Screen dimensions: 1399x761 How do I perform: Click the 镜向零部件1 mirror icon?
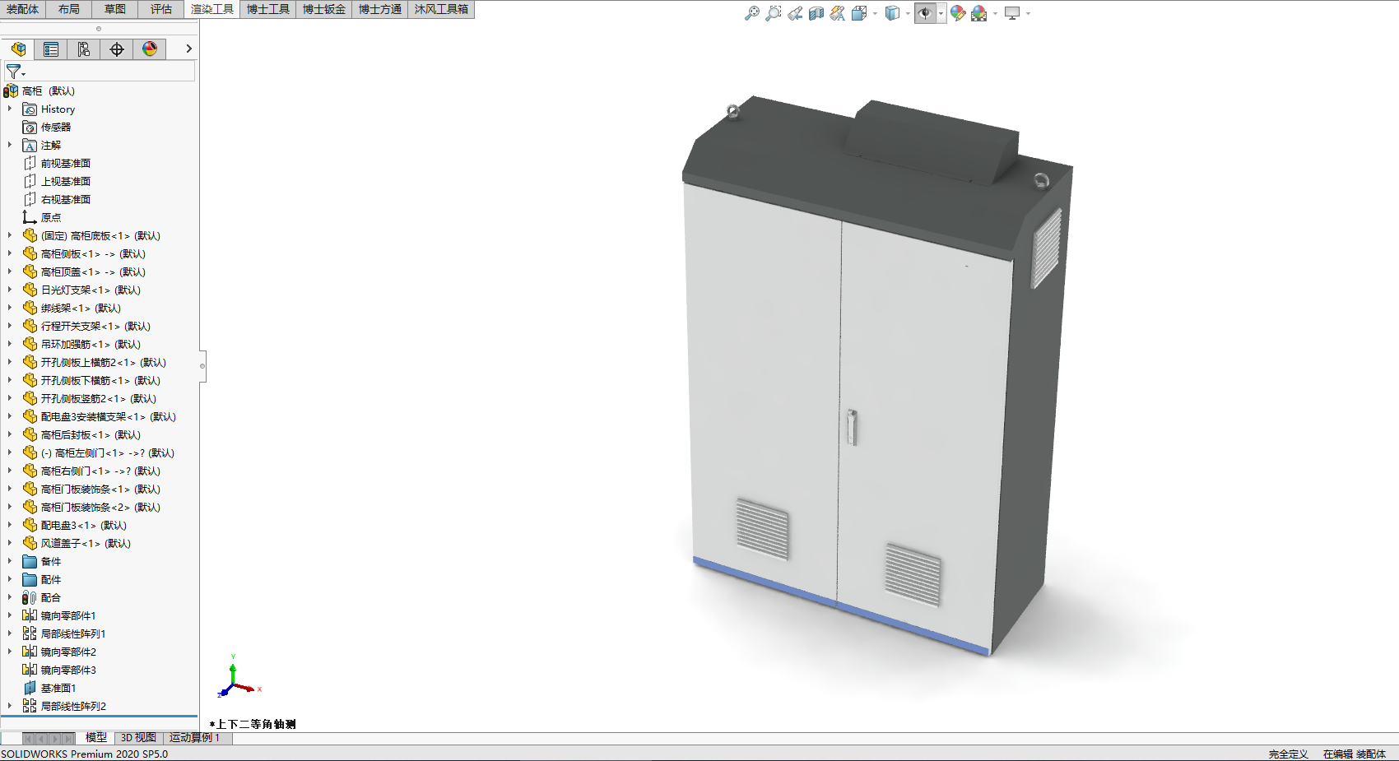click(x=30, y=615)
